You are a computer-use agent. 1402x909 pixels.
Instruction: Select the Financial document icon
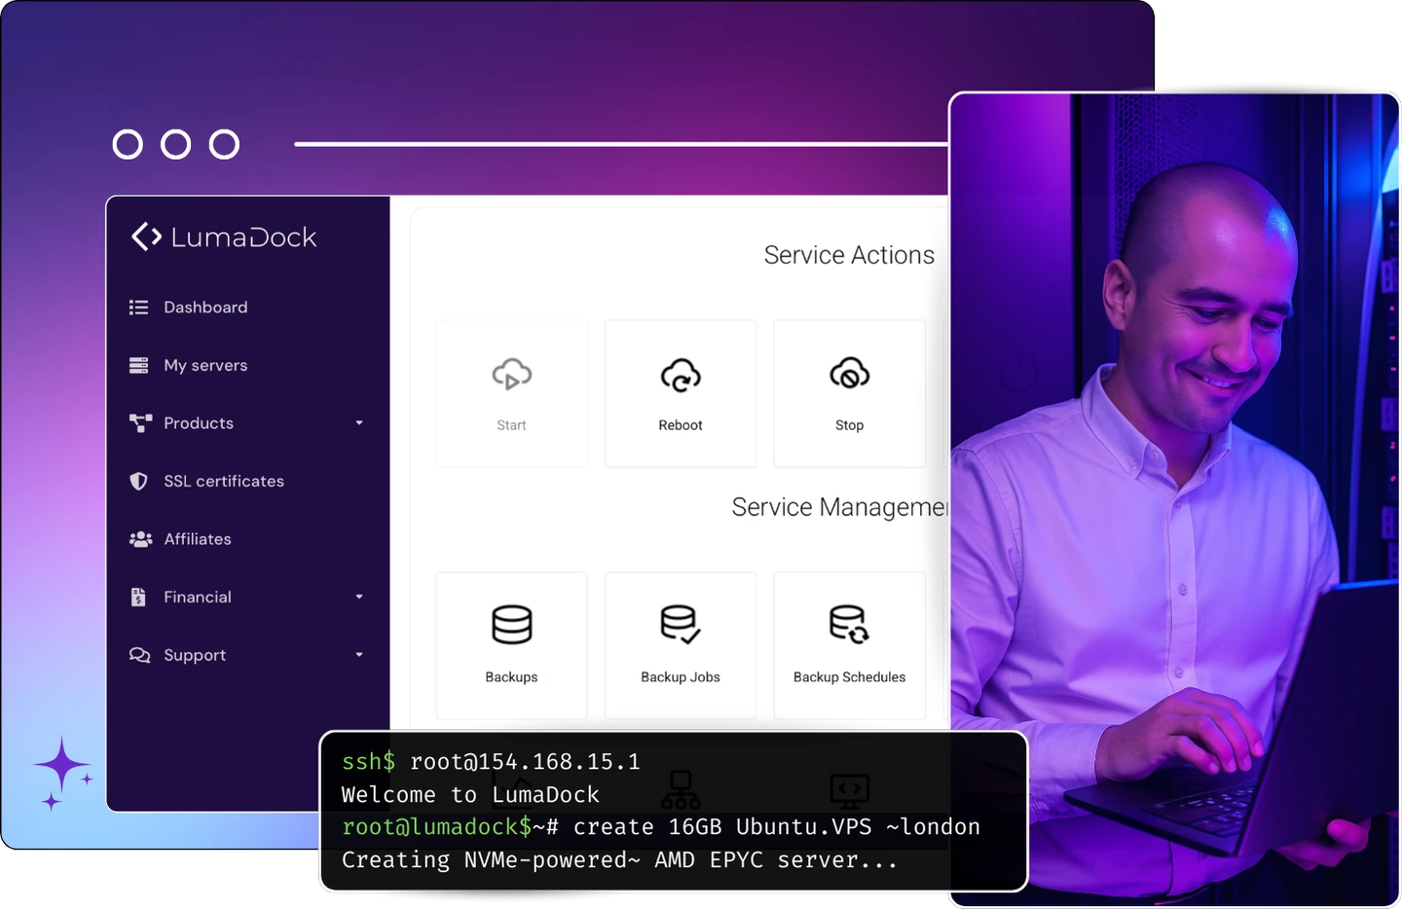coord(139,597)
